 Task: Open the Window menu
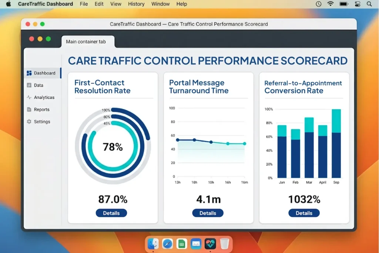point(161,4)
